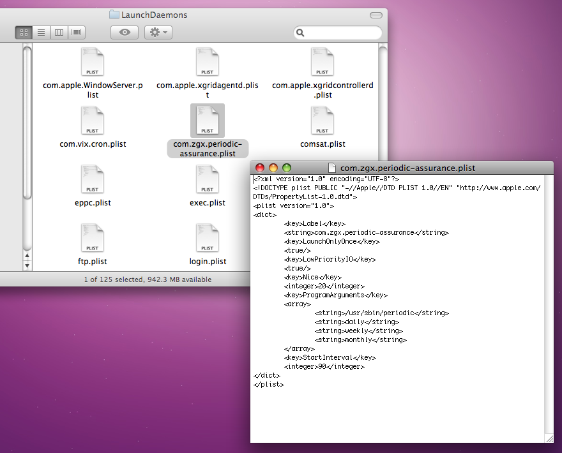562x453 pixels.
Task: Click the Finder search field
Action: (338, 33)
